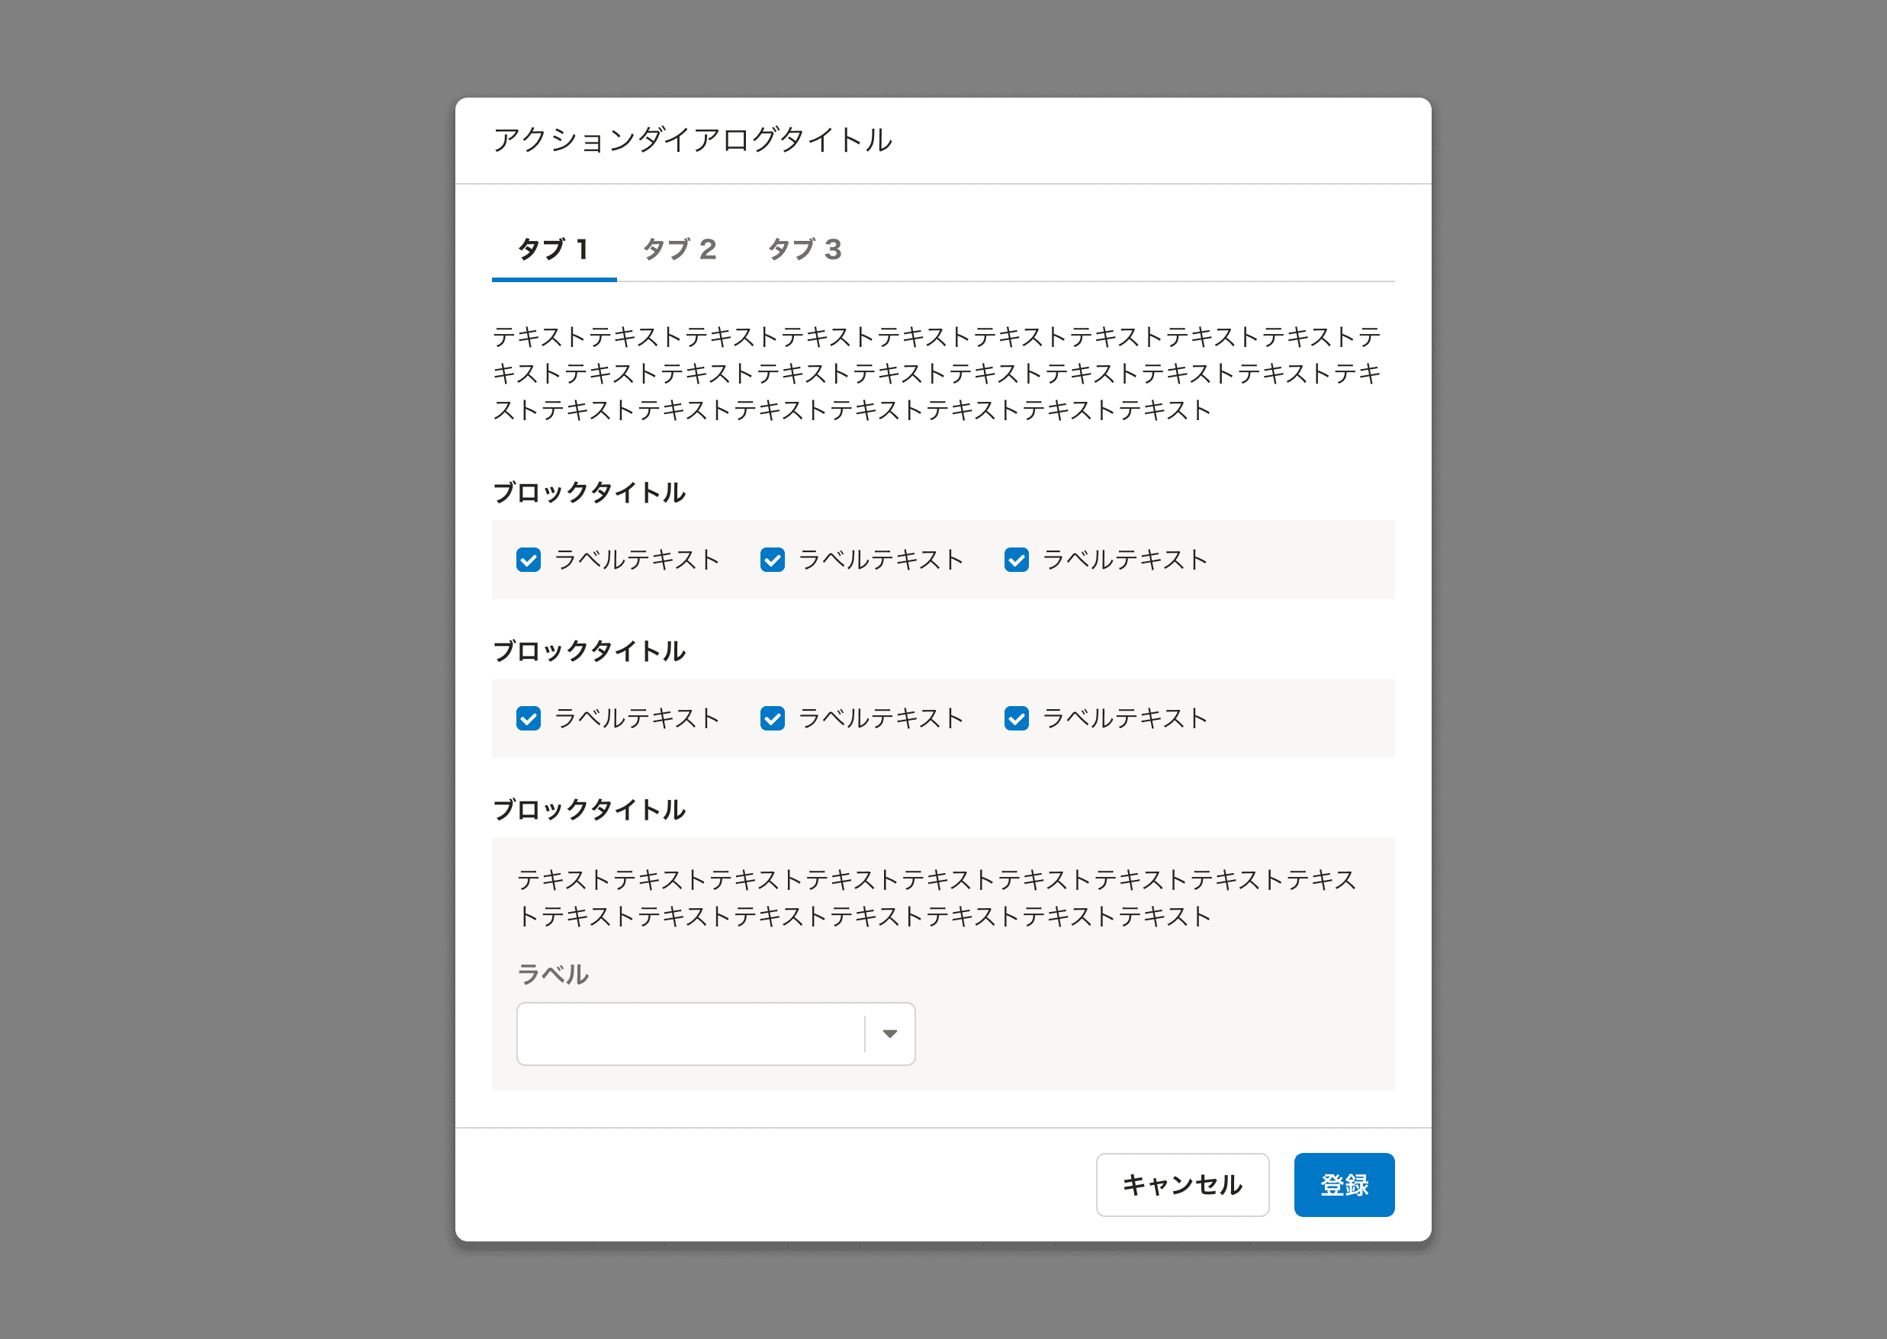Click the dropdown arrow next to the select field

point(891,1033)
